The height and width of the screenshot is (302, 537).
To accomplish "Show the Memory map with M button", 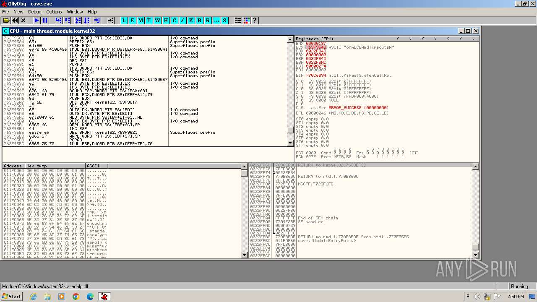I will (141, 20).
